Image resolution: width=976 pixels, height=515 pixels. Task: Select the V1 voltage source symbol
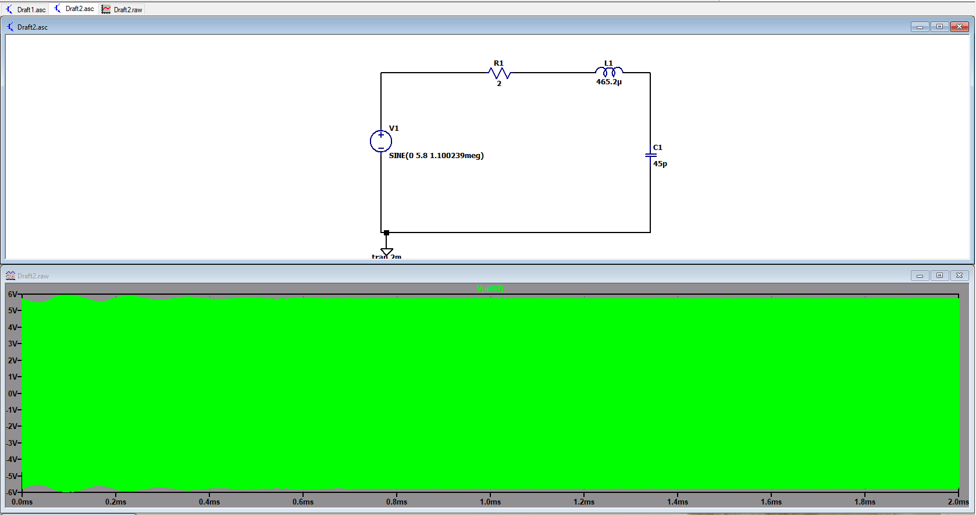381,141
